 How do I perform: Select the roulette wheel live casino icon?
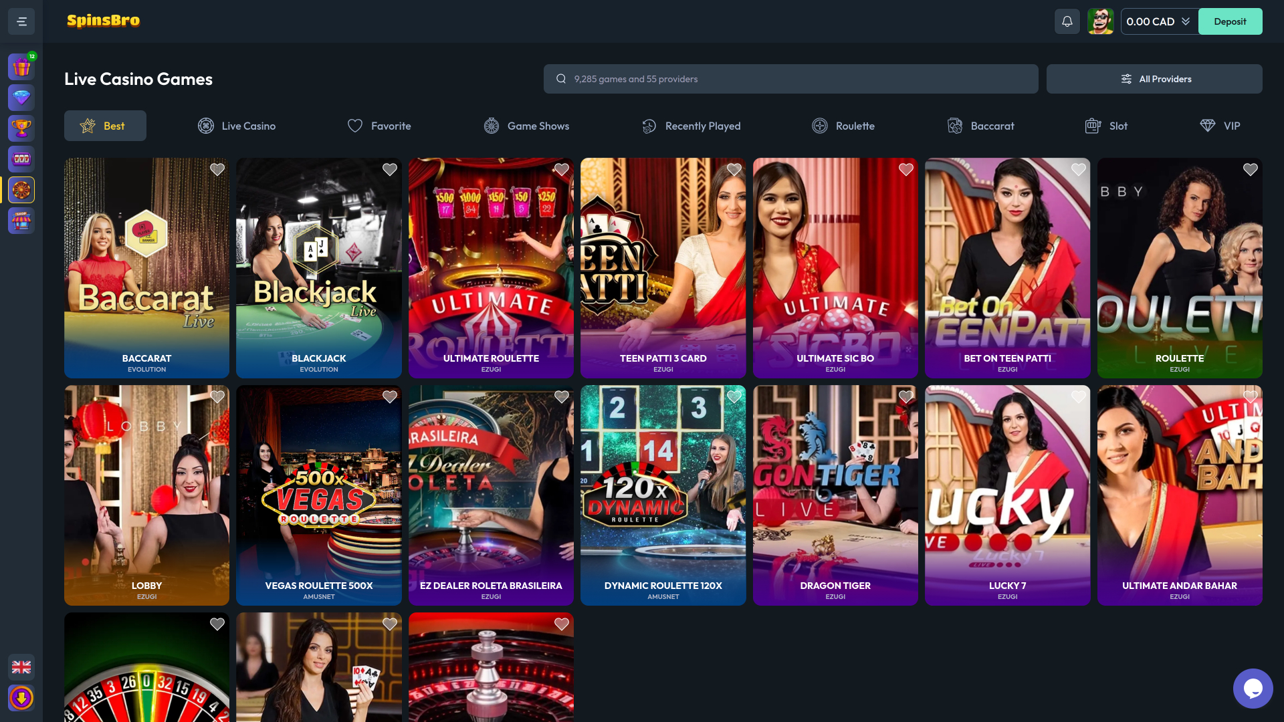21,189
